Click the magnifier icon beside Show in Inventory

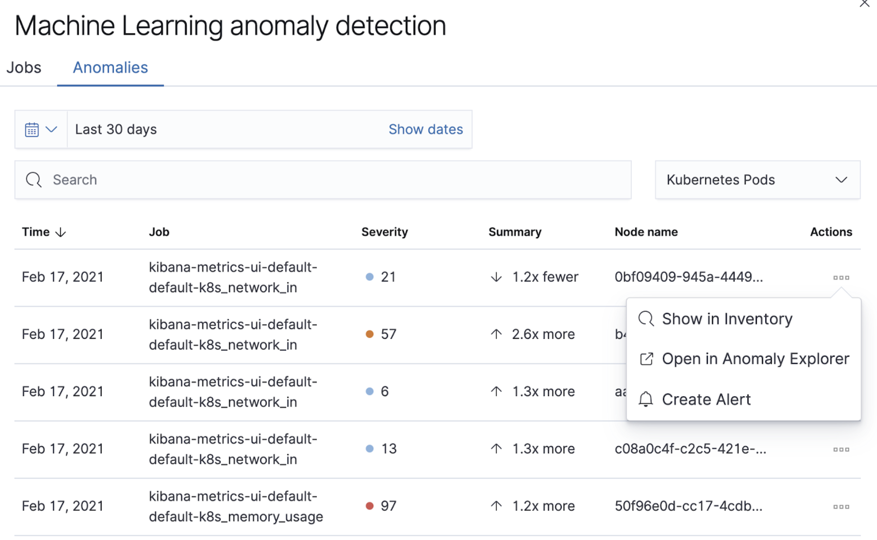(646, 318)
